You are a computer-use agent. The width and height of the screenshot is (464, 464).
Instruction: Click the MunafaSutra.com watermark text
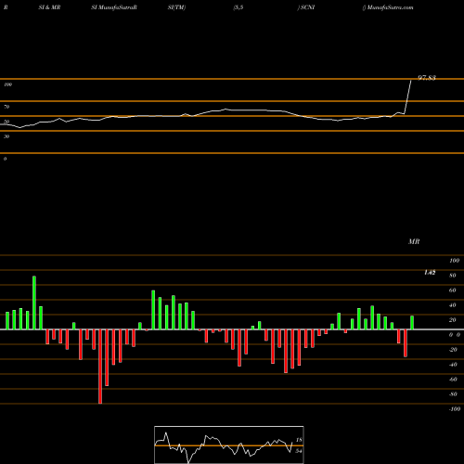[391, 7]
